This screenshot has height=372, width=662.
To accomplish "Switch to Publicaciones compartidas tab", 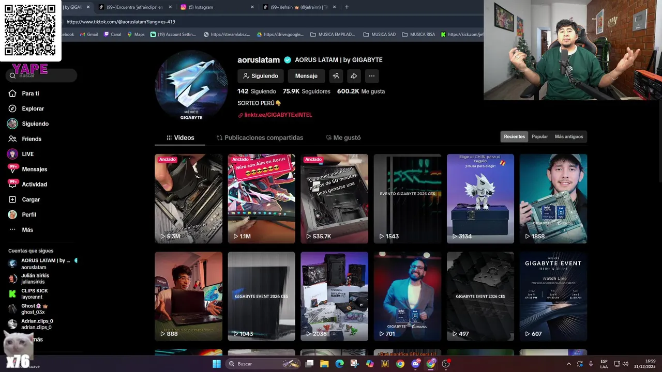I will click(260, 138).
